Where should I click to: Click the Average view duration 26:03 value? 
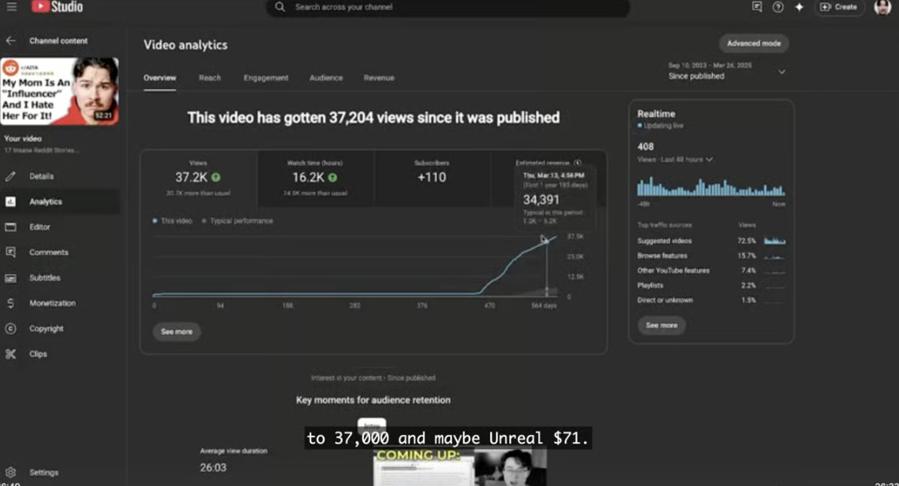213,468
